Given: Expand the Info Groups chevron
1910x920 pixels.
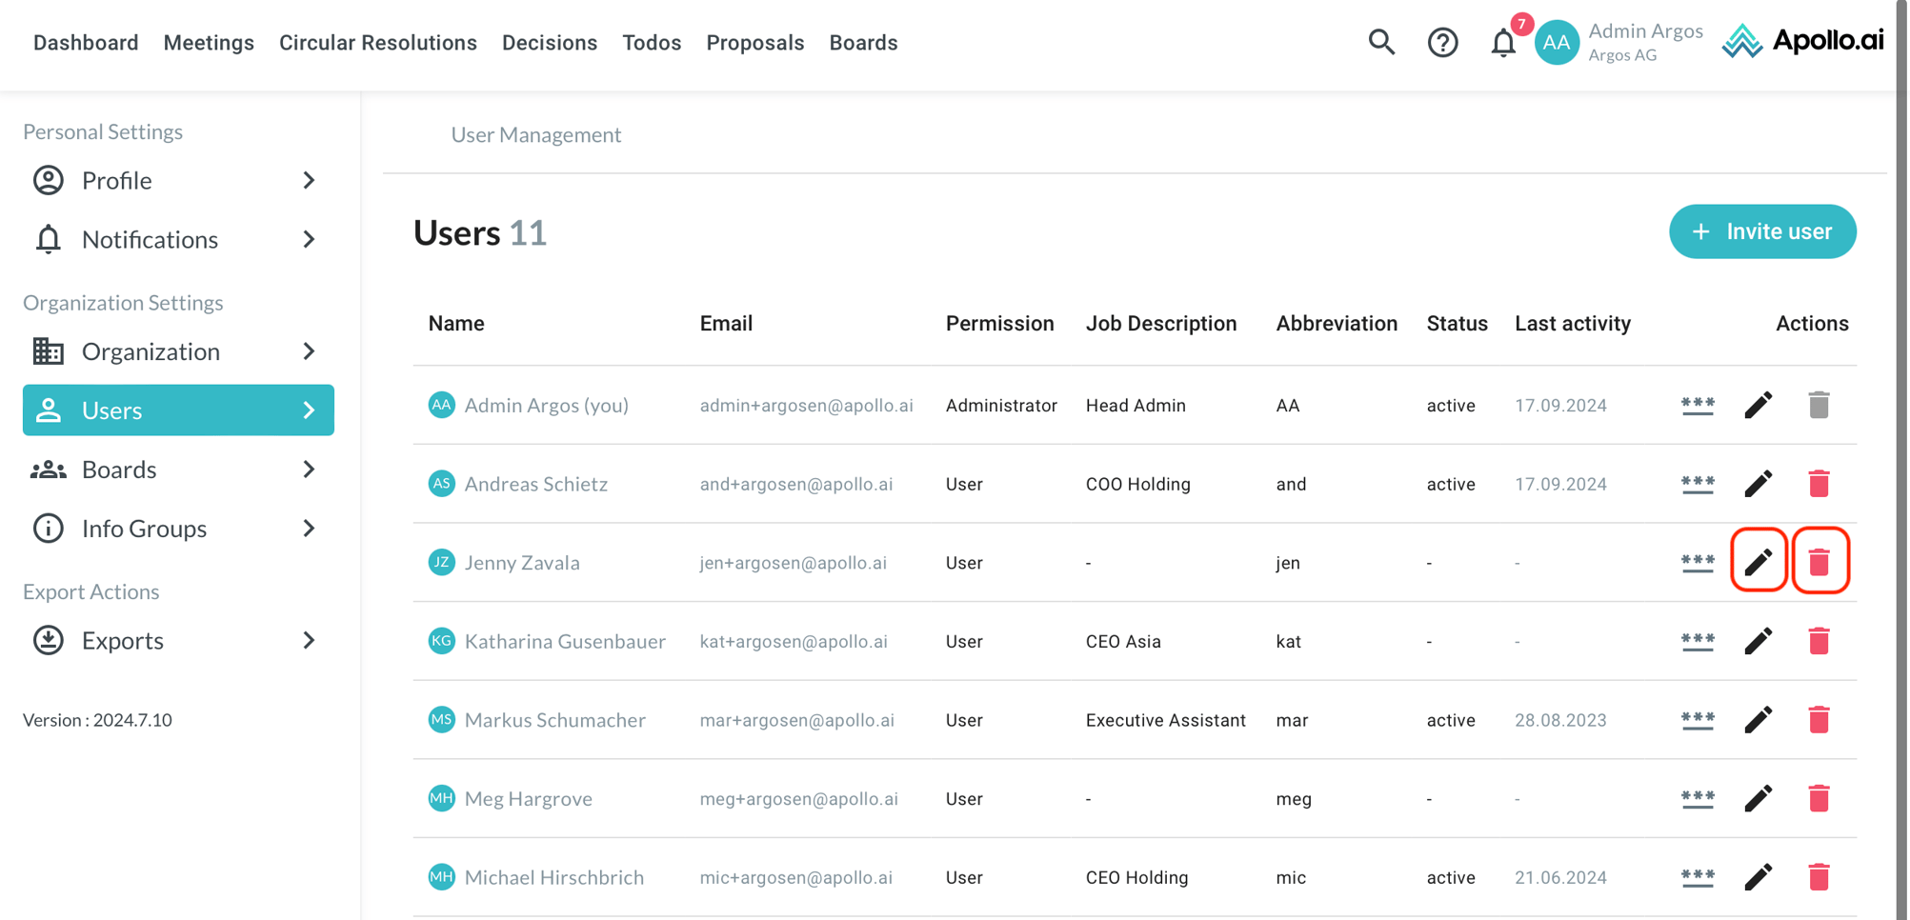Looking at the screenshot, I should [x=309, y=529].
